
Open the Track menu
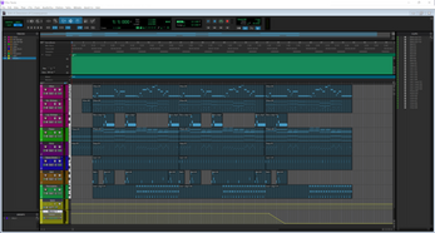tap(23, 8)
